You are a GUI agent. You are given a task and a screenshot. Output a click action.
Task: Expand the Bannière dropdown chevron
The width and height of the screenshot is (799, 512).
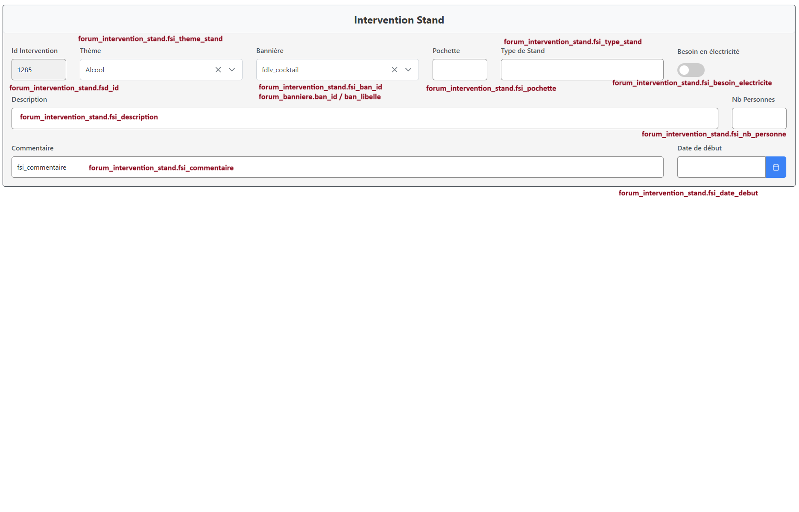coord(408,70)
